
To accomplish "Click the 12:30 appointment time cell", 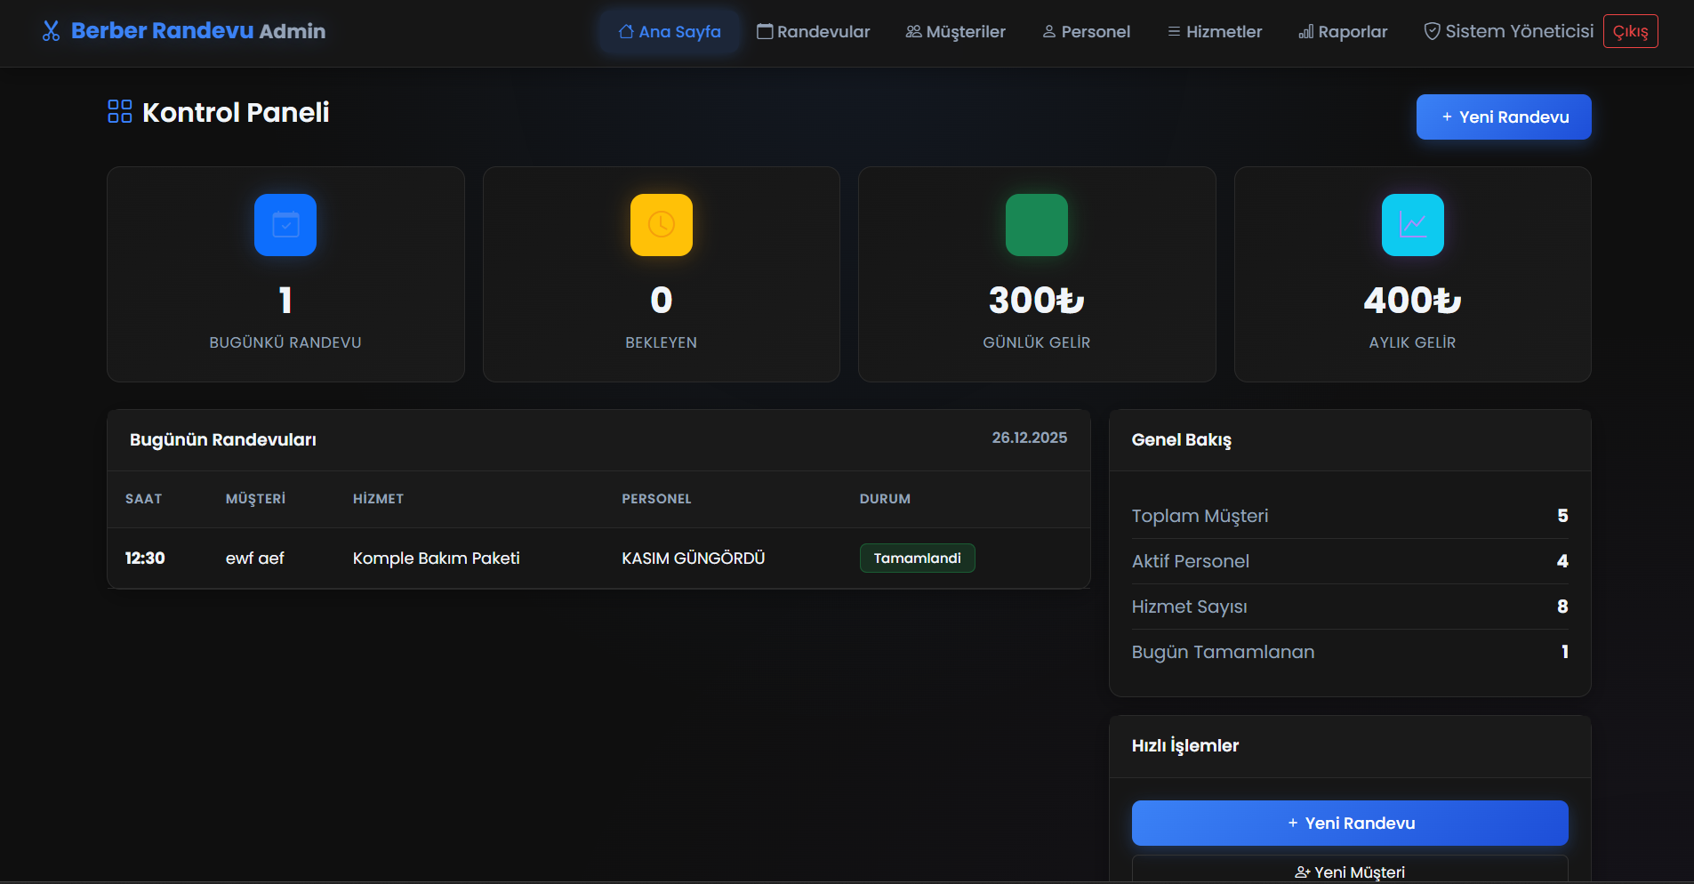I will [145, 559].
